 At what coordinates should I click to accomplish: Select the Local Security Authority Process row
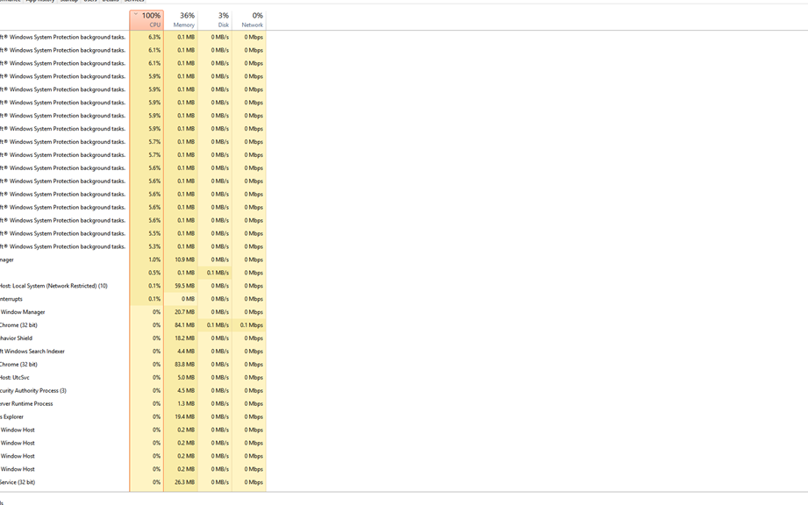pyautogui.click(x=35, y=390)
